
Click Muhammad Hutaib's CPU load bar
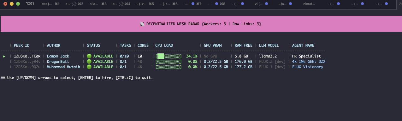click(x=168, y=67)
